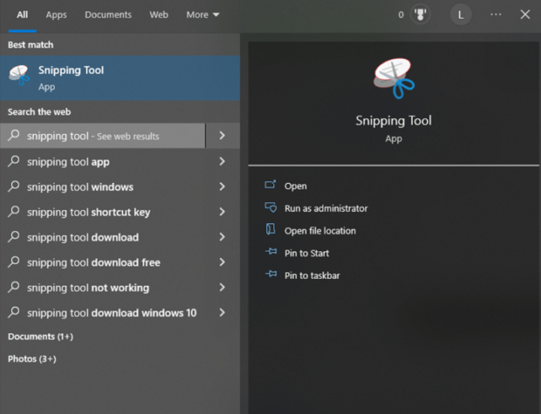541x414 pixels.
Task: Choose 'snipping tool not working' suggestion text
Action: [x=88, y=288]
